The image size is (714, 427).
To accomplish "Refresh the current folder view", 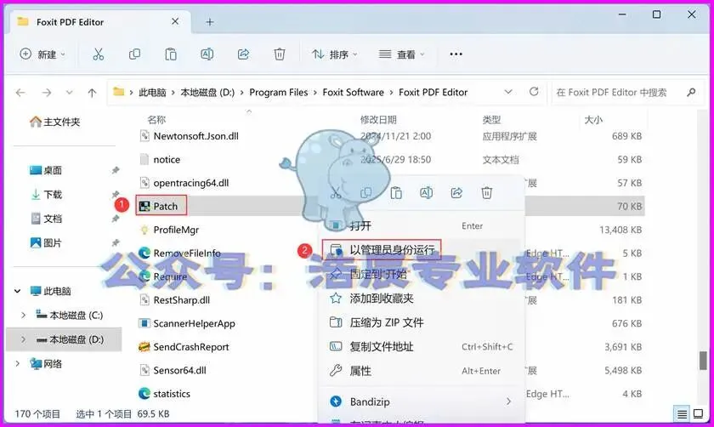I will click(x=534, y=92).
